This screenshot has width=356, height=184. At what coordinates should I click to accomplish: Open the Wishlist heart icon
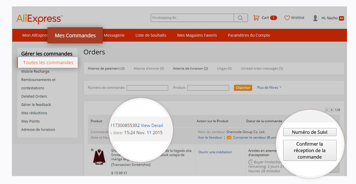(x=287, y=18)
